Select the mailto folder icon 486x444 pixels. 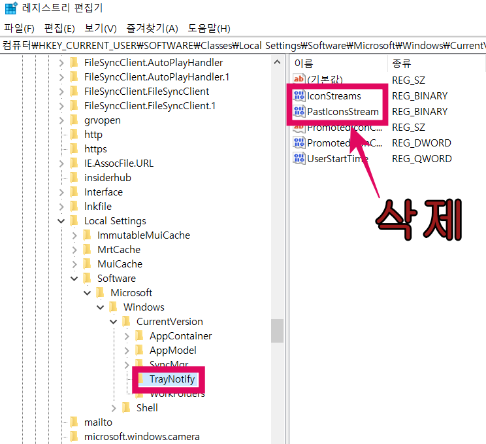pos(74,422)
